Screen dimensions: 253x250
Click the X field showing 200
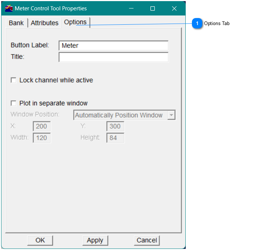pos(42,126)
